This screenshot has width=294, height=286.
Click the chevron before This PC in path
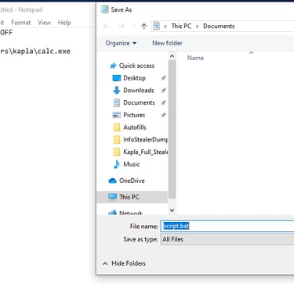point(165,27)
